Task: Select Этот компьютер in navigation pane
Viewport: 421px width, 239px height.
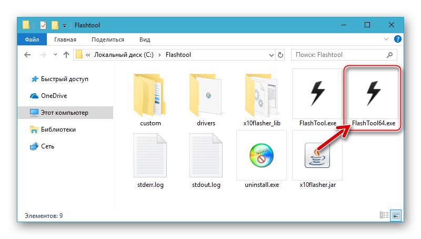Action: pos(65,113)
